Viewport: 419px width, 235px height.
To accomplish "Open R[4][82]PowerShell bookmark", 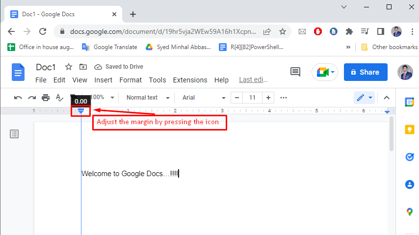I will pos(251,47).
